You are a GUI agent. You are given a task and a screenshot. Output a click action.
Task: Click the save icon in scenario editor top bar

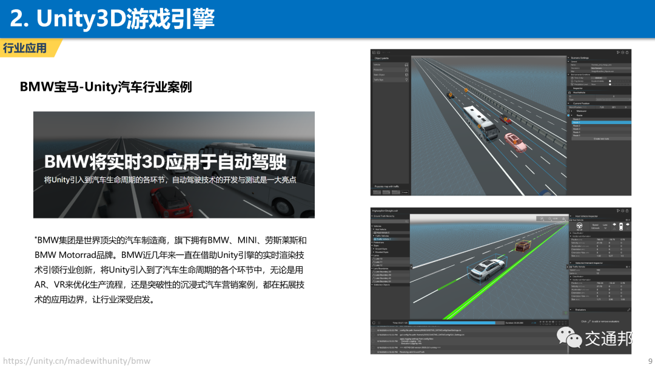tap(378, 53)
